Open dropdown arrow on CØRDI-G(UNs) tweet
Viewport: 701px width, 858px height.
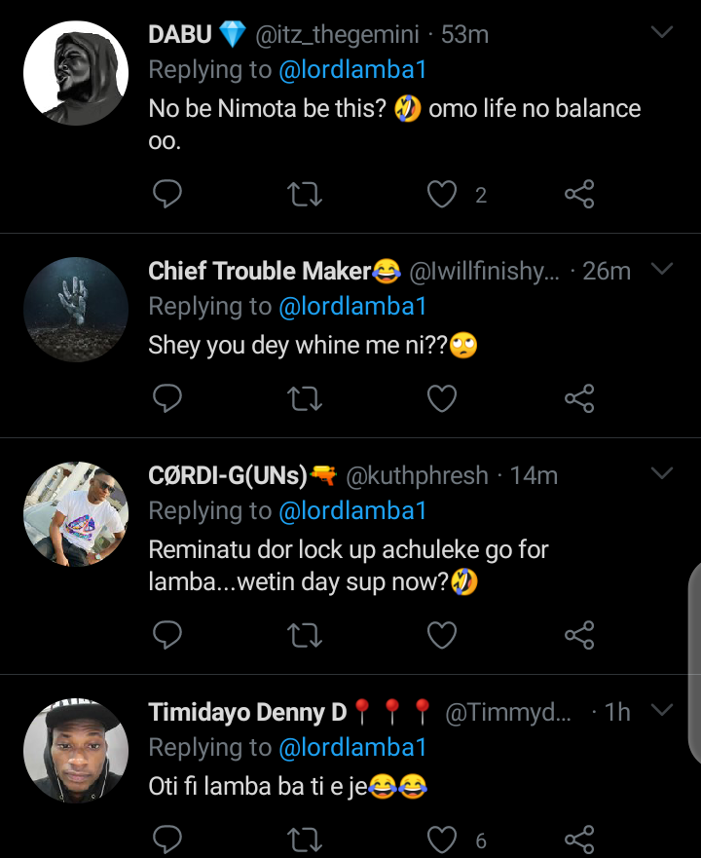tap(661, 473)
